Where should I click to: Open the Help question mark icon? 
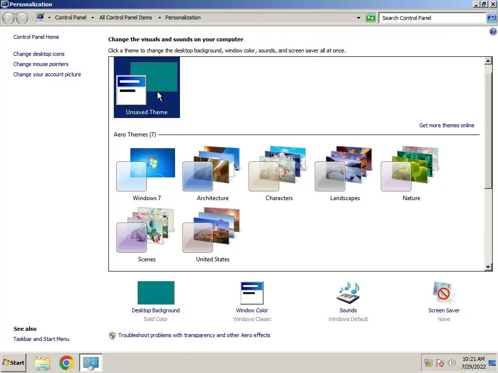click(x=493, y=32)
